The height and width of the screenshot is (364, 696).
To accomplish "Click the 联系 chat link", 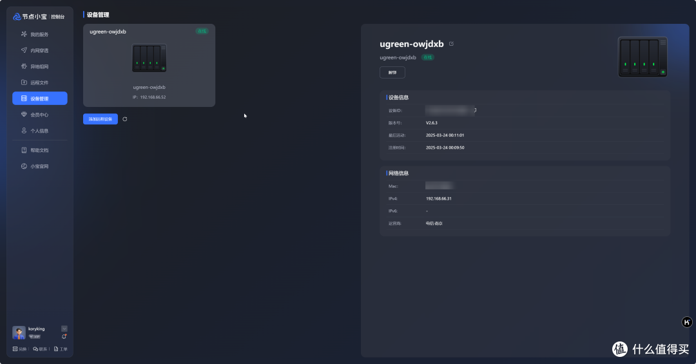I will [x=40, y=349].
